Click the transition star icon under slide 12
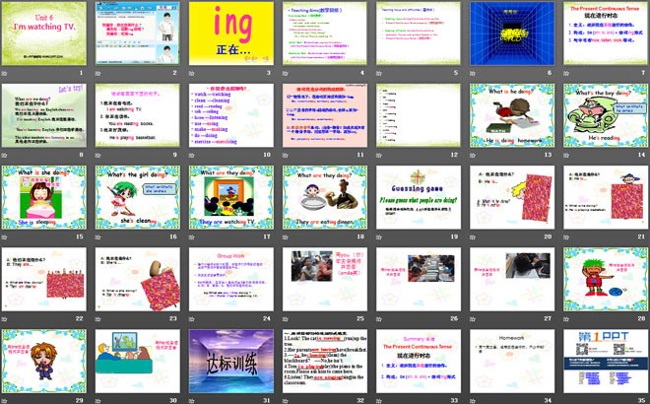This screenshot has width=650, height=404. click(379, 155)
